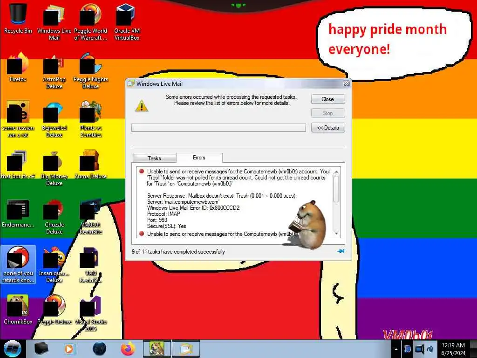Select the 'some russian ran a rat' icon
Screen dimensions: 477x358
(18, 119)
